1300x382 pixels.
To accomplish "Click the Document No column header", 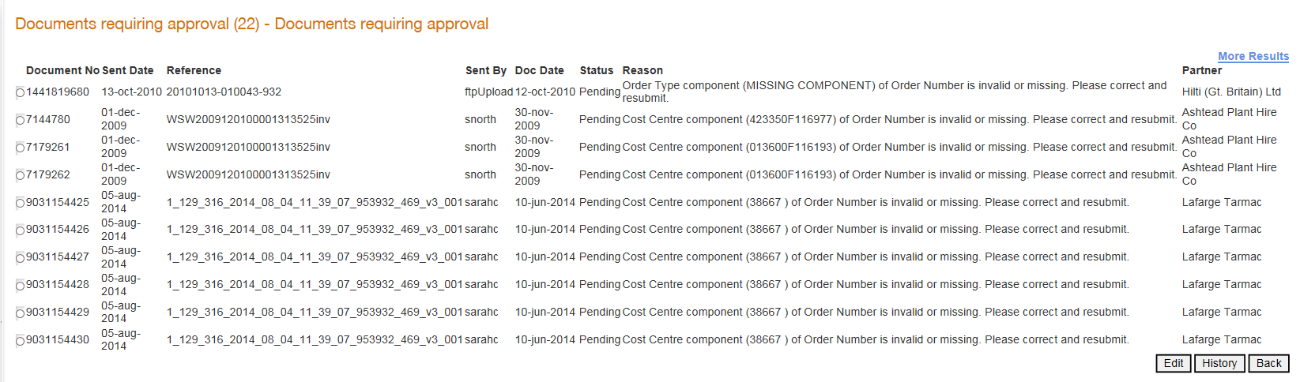I will click(63, 70).
